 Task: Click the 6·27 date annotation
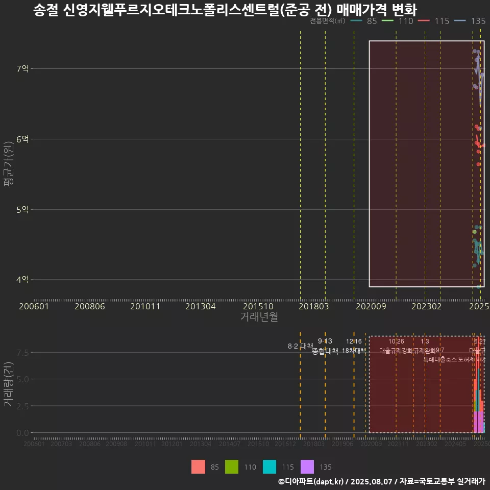[x=480, y=341]
